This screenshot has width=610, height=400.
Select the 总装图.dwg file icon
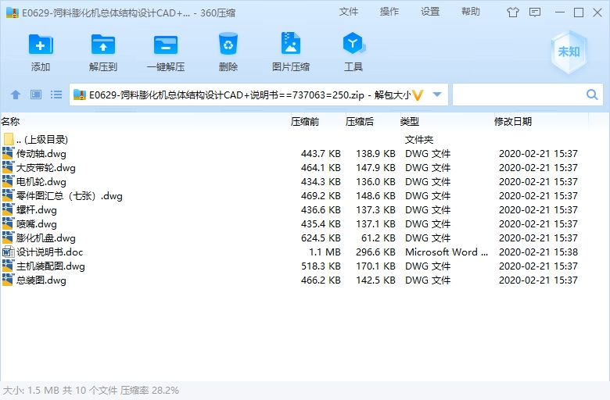(x=8, y=280)
